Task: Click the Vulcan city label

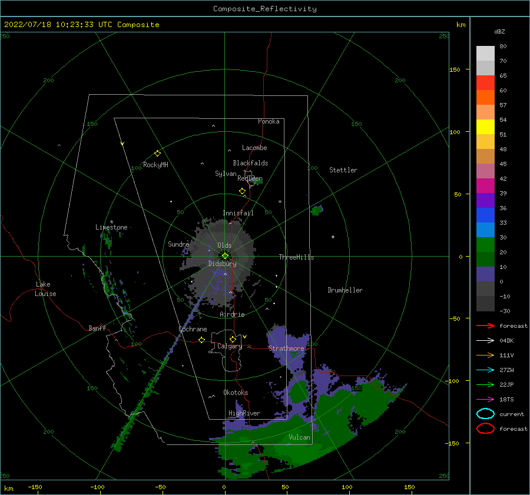Action: click(x=299, y=437)
